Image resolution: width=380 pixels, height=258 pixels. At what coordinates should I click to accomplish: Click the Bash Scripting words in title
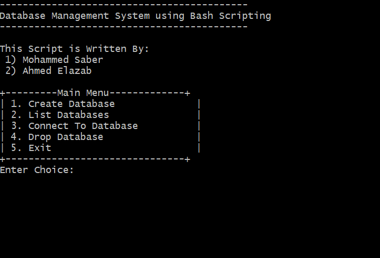(231, 16)
